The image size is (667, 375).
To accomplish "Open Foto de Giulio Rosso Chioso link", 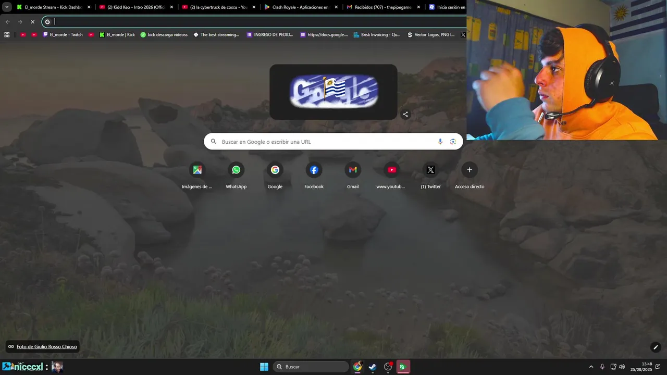I will point(46,346).
